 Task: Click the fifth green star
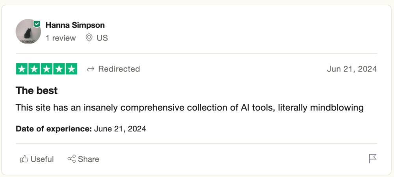(71, 69)
